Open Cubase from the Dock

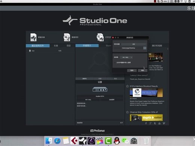[74, 141]
